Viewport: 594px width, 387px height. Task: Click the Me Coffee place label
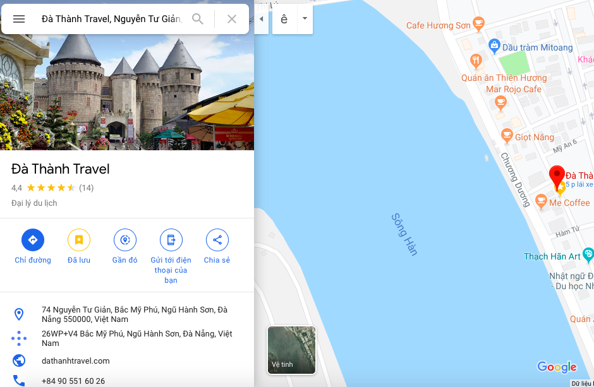click(569, 203)
